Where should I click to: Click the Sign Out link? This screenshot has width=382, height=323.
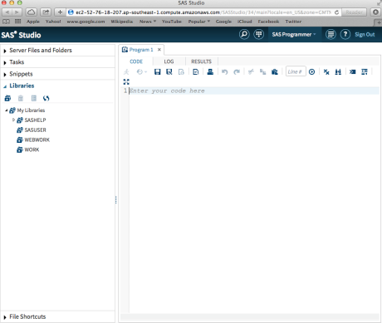pos(365,35)
